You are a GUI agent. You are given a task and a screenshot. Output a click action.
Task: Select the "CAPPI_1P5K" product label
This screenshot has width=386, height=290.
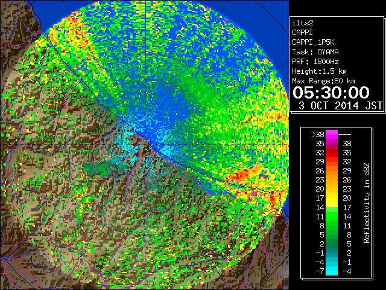point(313,42)
